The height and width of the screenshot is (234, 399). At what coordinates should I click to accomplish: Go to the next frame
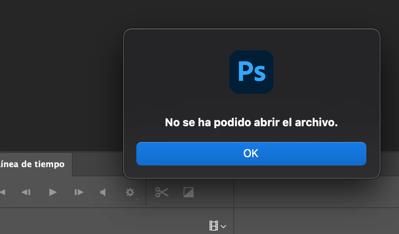pos(79,192)
